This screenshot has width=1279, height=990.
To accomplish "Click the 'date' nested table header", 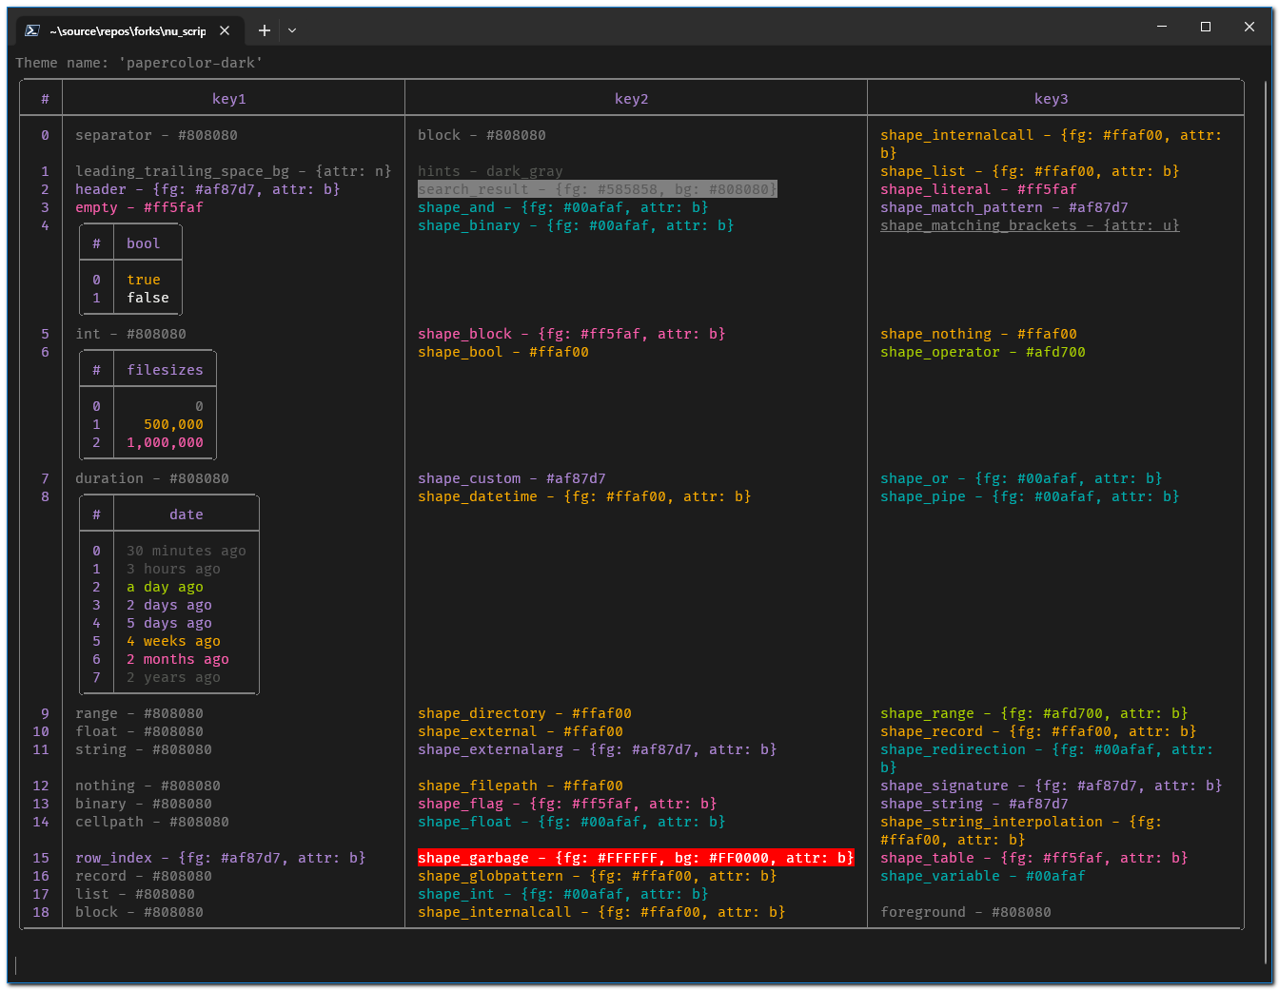I will coord(187,514).
